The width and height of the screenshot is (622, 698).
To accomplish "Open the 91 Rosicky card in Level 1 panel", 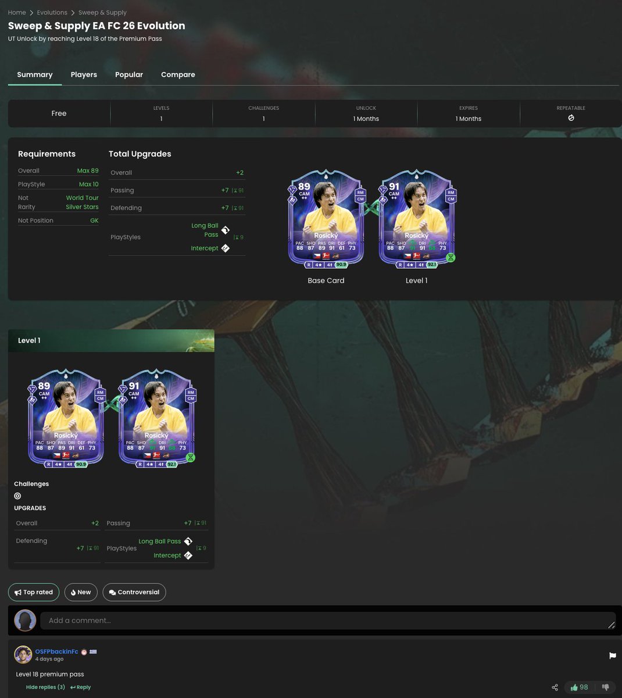I will pyautogui.click(x=156, y=418).
